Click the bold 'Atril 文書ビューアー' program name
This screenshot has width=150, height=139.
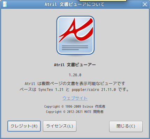coord(75,65)
